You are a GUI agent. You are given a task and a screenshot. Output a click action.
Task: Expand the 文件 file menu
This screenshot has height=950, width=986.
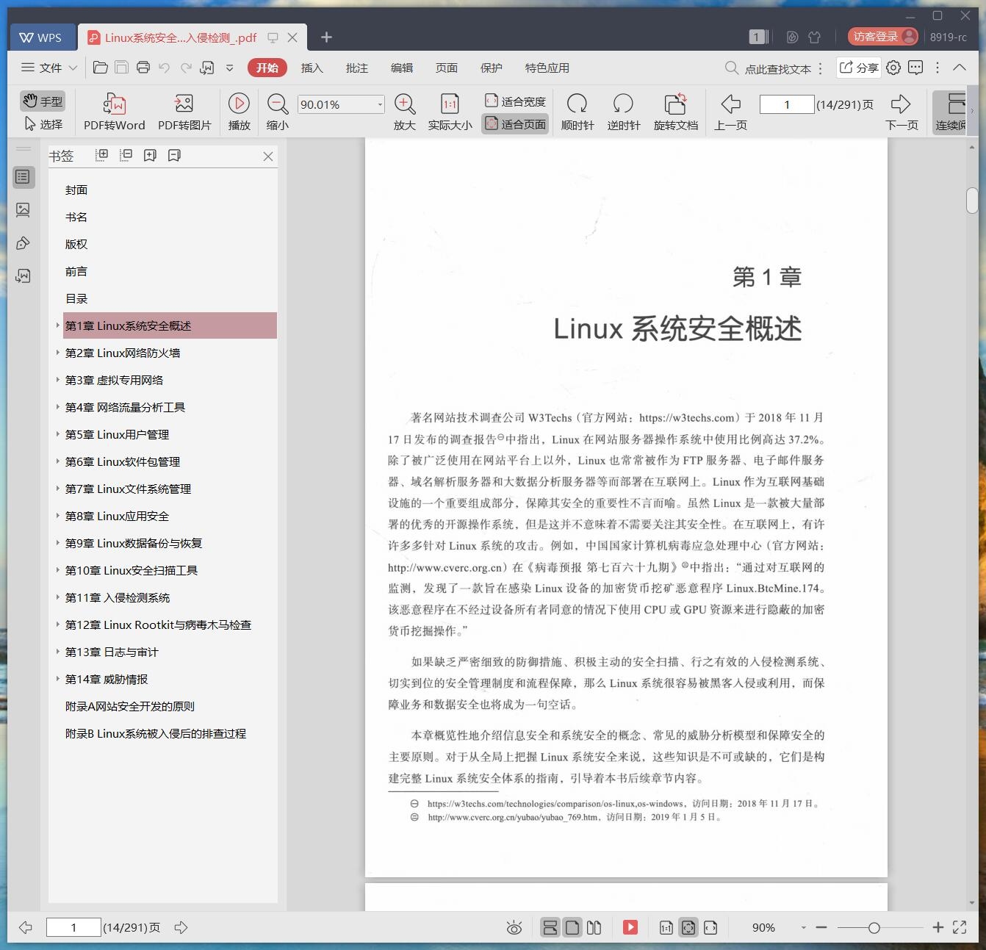click(x=47, y=68)
